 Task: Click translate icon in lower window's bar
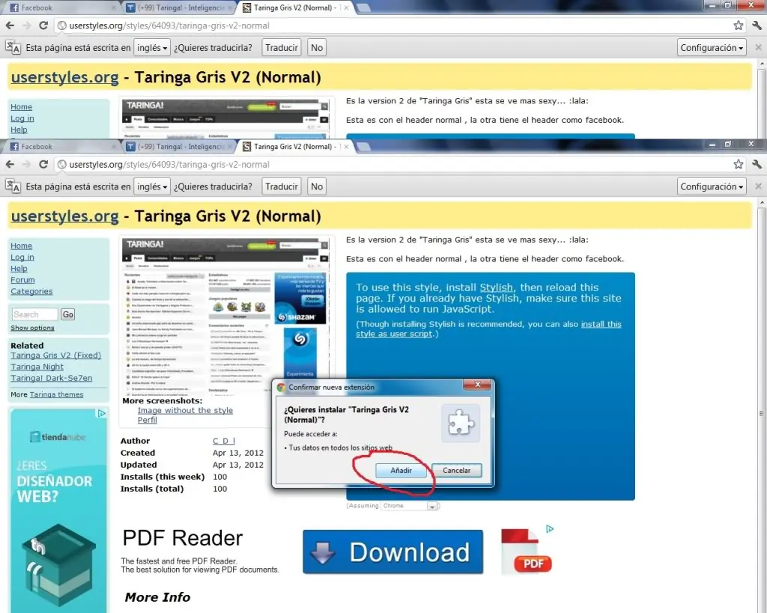point(13,186)
